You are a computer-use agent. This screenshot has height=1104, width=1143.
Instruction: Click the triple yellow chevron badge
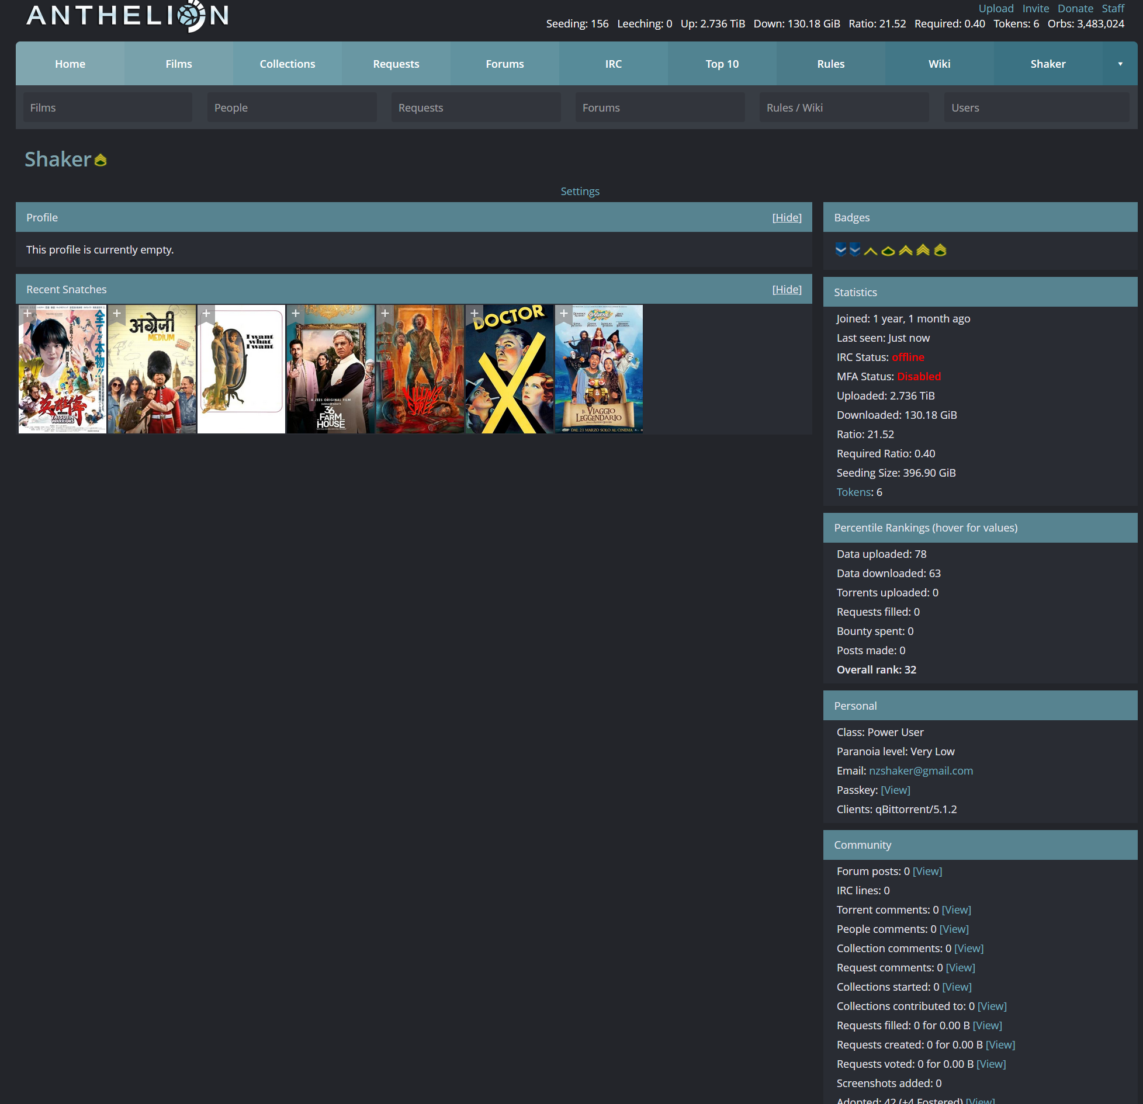[x=923, y=250]
